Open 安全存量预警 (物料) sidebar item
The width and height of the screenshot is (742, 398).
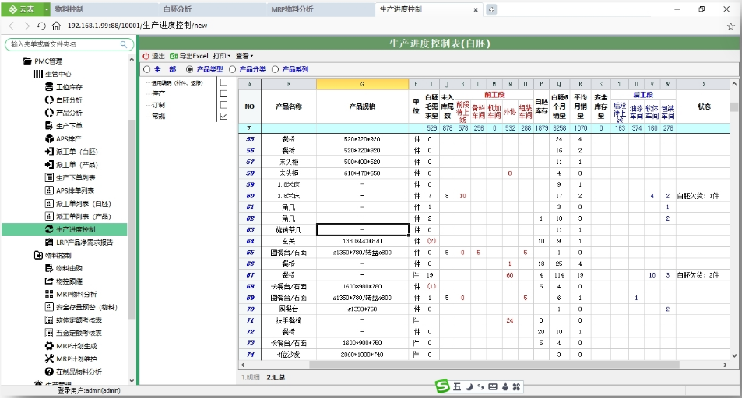pyautogui.click(x=86, y=307)
